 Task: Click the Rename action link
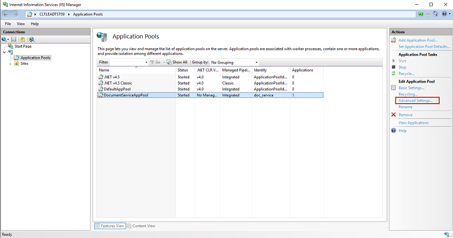[405, 107]
